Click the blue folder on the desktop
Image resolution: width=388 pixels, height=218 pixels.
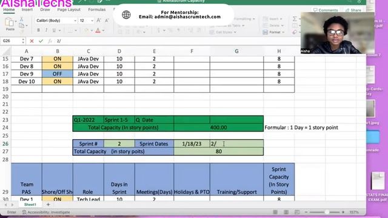373,137
